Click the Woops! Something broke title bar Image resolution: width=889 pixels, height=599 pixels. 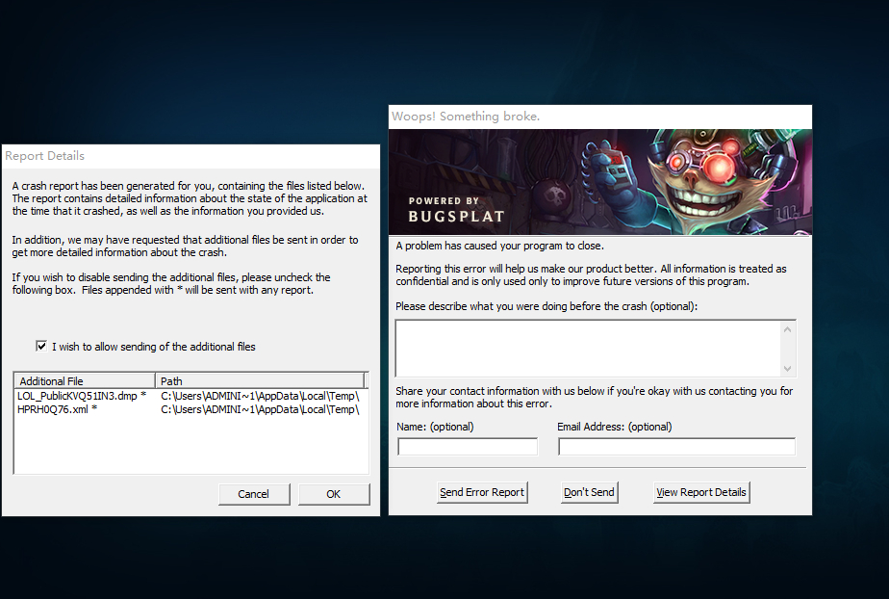(x=600, y=117)
